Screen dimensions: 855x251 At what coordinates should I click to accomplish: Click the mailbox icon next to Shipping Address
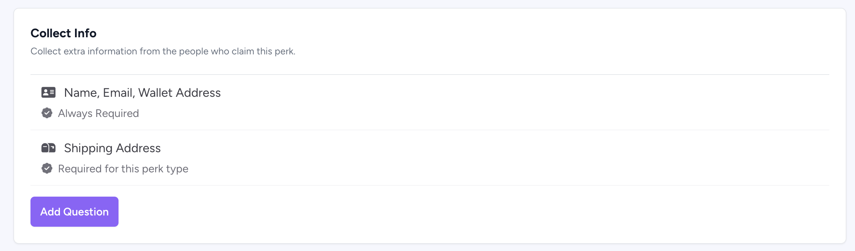coord(48,148)
